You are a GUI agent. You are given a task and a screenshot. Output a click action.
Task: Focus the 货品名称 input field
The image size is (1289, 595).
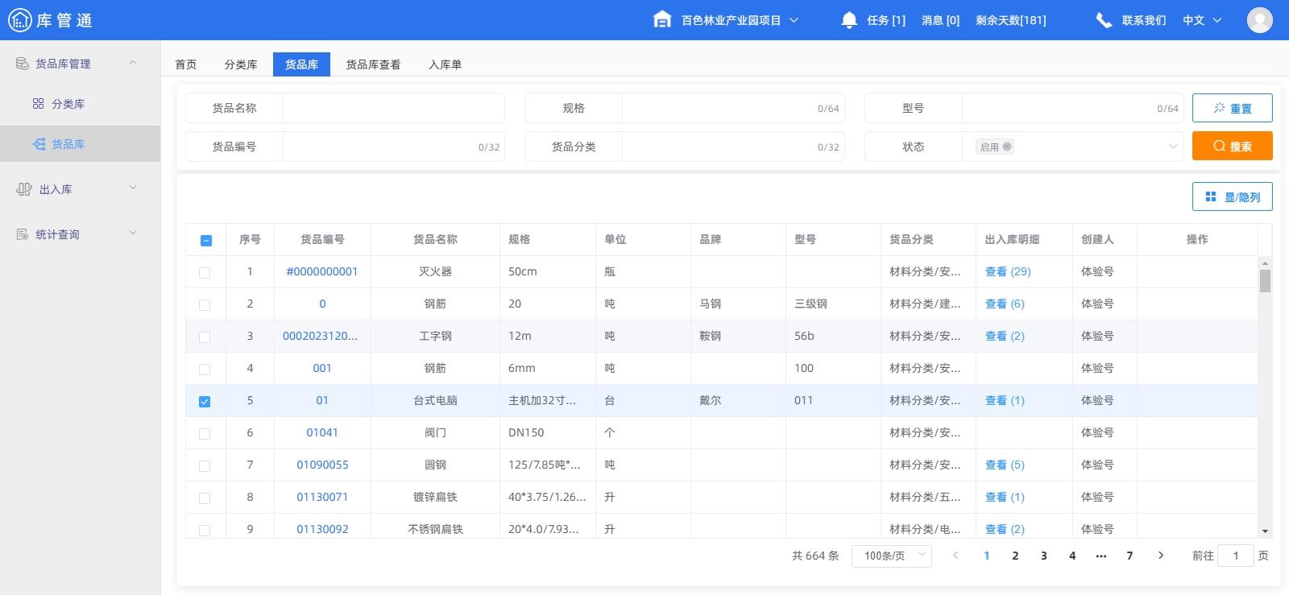(x=393, y=108)
